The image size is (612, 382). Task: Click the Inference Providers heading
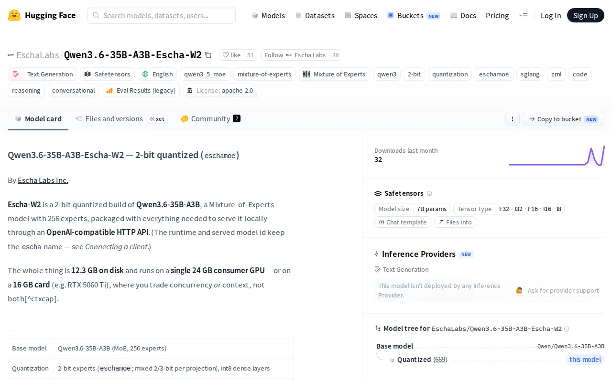[418, 254]
